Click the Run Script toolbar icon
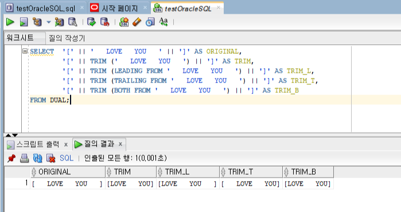401x212 pixels. coord(24,22)
